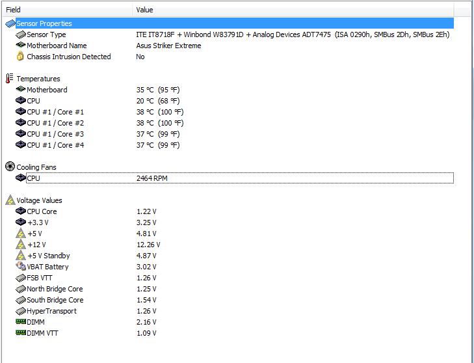Select the 12.26 V value
This screenshot has width=474, height=363.
point(148,245)
